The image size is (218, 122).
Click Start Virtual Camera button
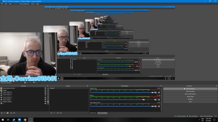pos(190,94)
